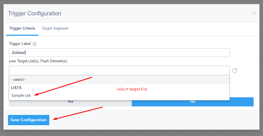Click the red Select target list annotation

[132, 89]
